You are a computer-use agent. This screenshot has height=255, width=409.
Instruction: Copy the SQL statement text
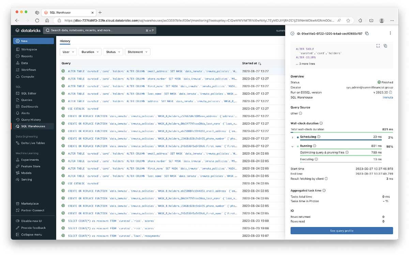pyautogui.click(x=385, y=46)
